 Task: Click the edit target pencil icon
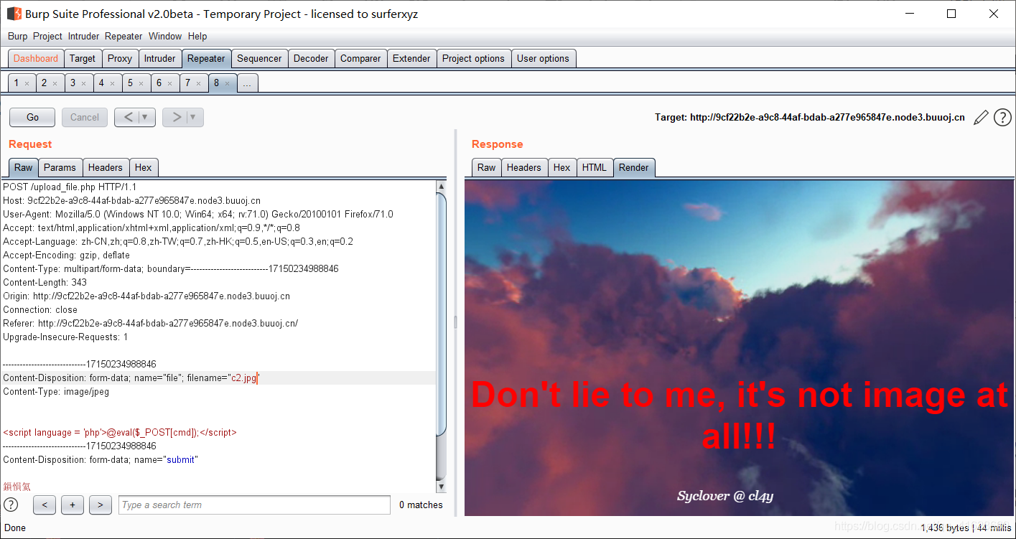[981, 118]
